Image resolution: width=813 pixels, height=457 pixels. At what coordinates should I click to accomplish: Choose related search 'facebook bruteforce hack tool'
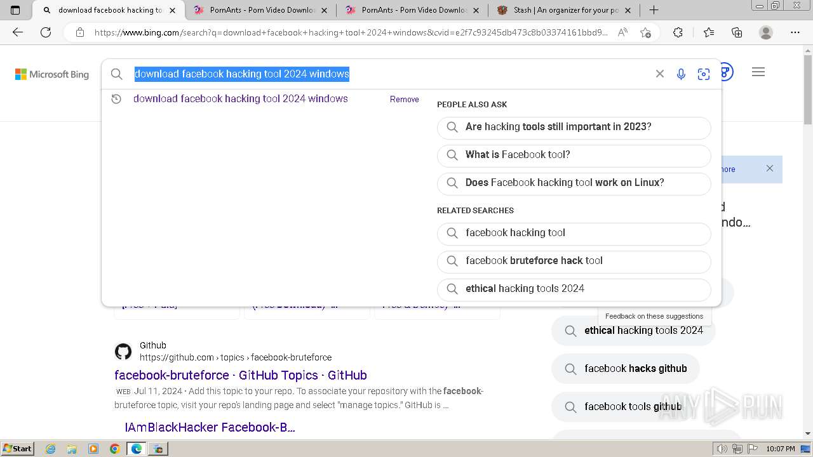pos(574,261)
